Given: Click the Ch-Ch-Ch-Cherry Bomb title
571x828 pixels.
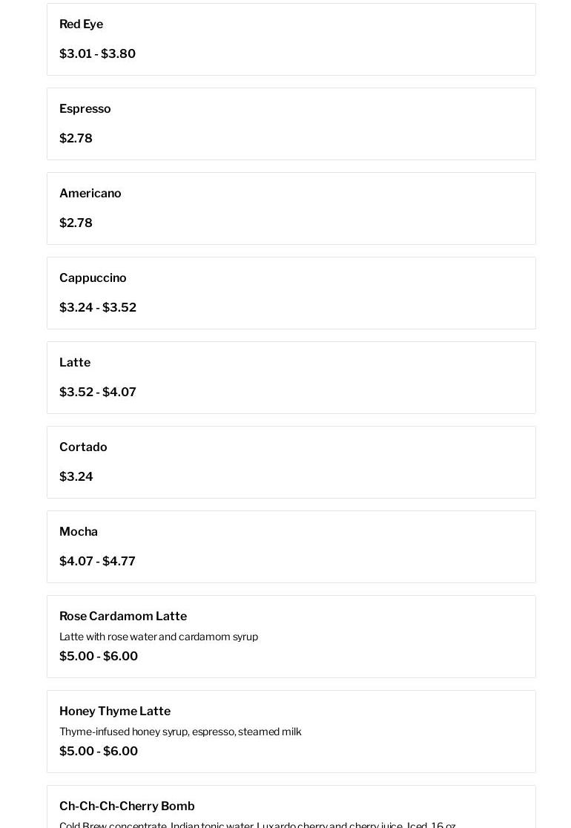Looking at the screenshot, I should 127,806.
